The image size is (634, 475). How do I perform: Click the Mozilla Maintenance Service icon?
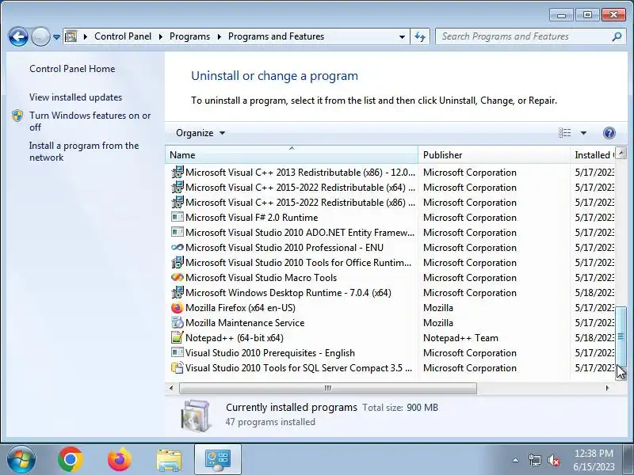pos(177,322)
